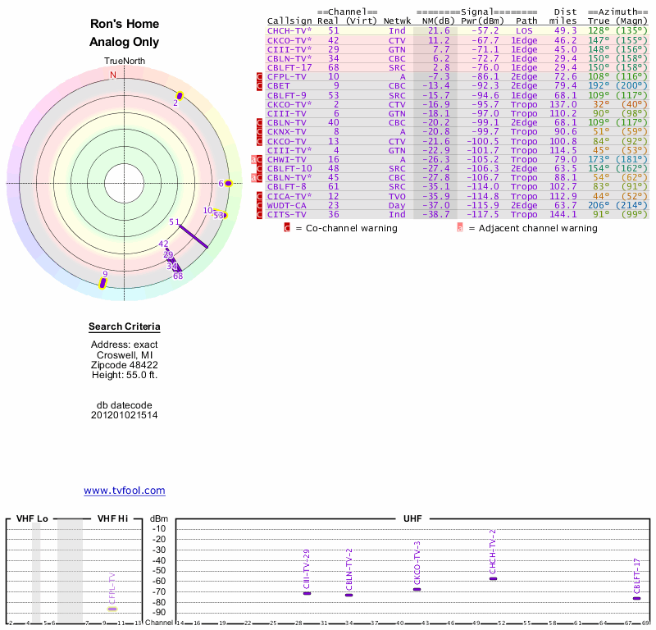Click the CBET callsign row
The width and height of the screenshot is (656, 630).
pyautogui.click(x=279, y=85)
